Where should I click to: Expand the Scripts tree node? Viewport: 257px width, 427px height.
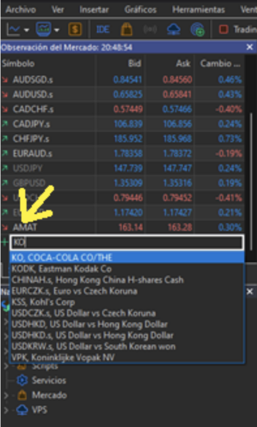[6, 366]
